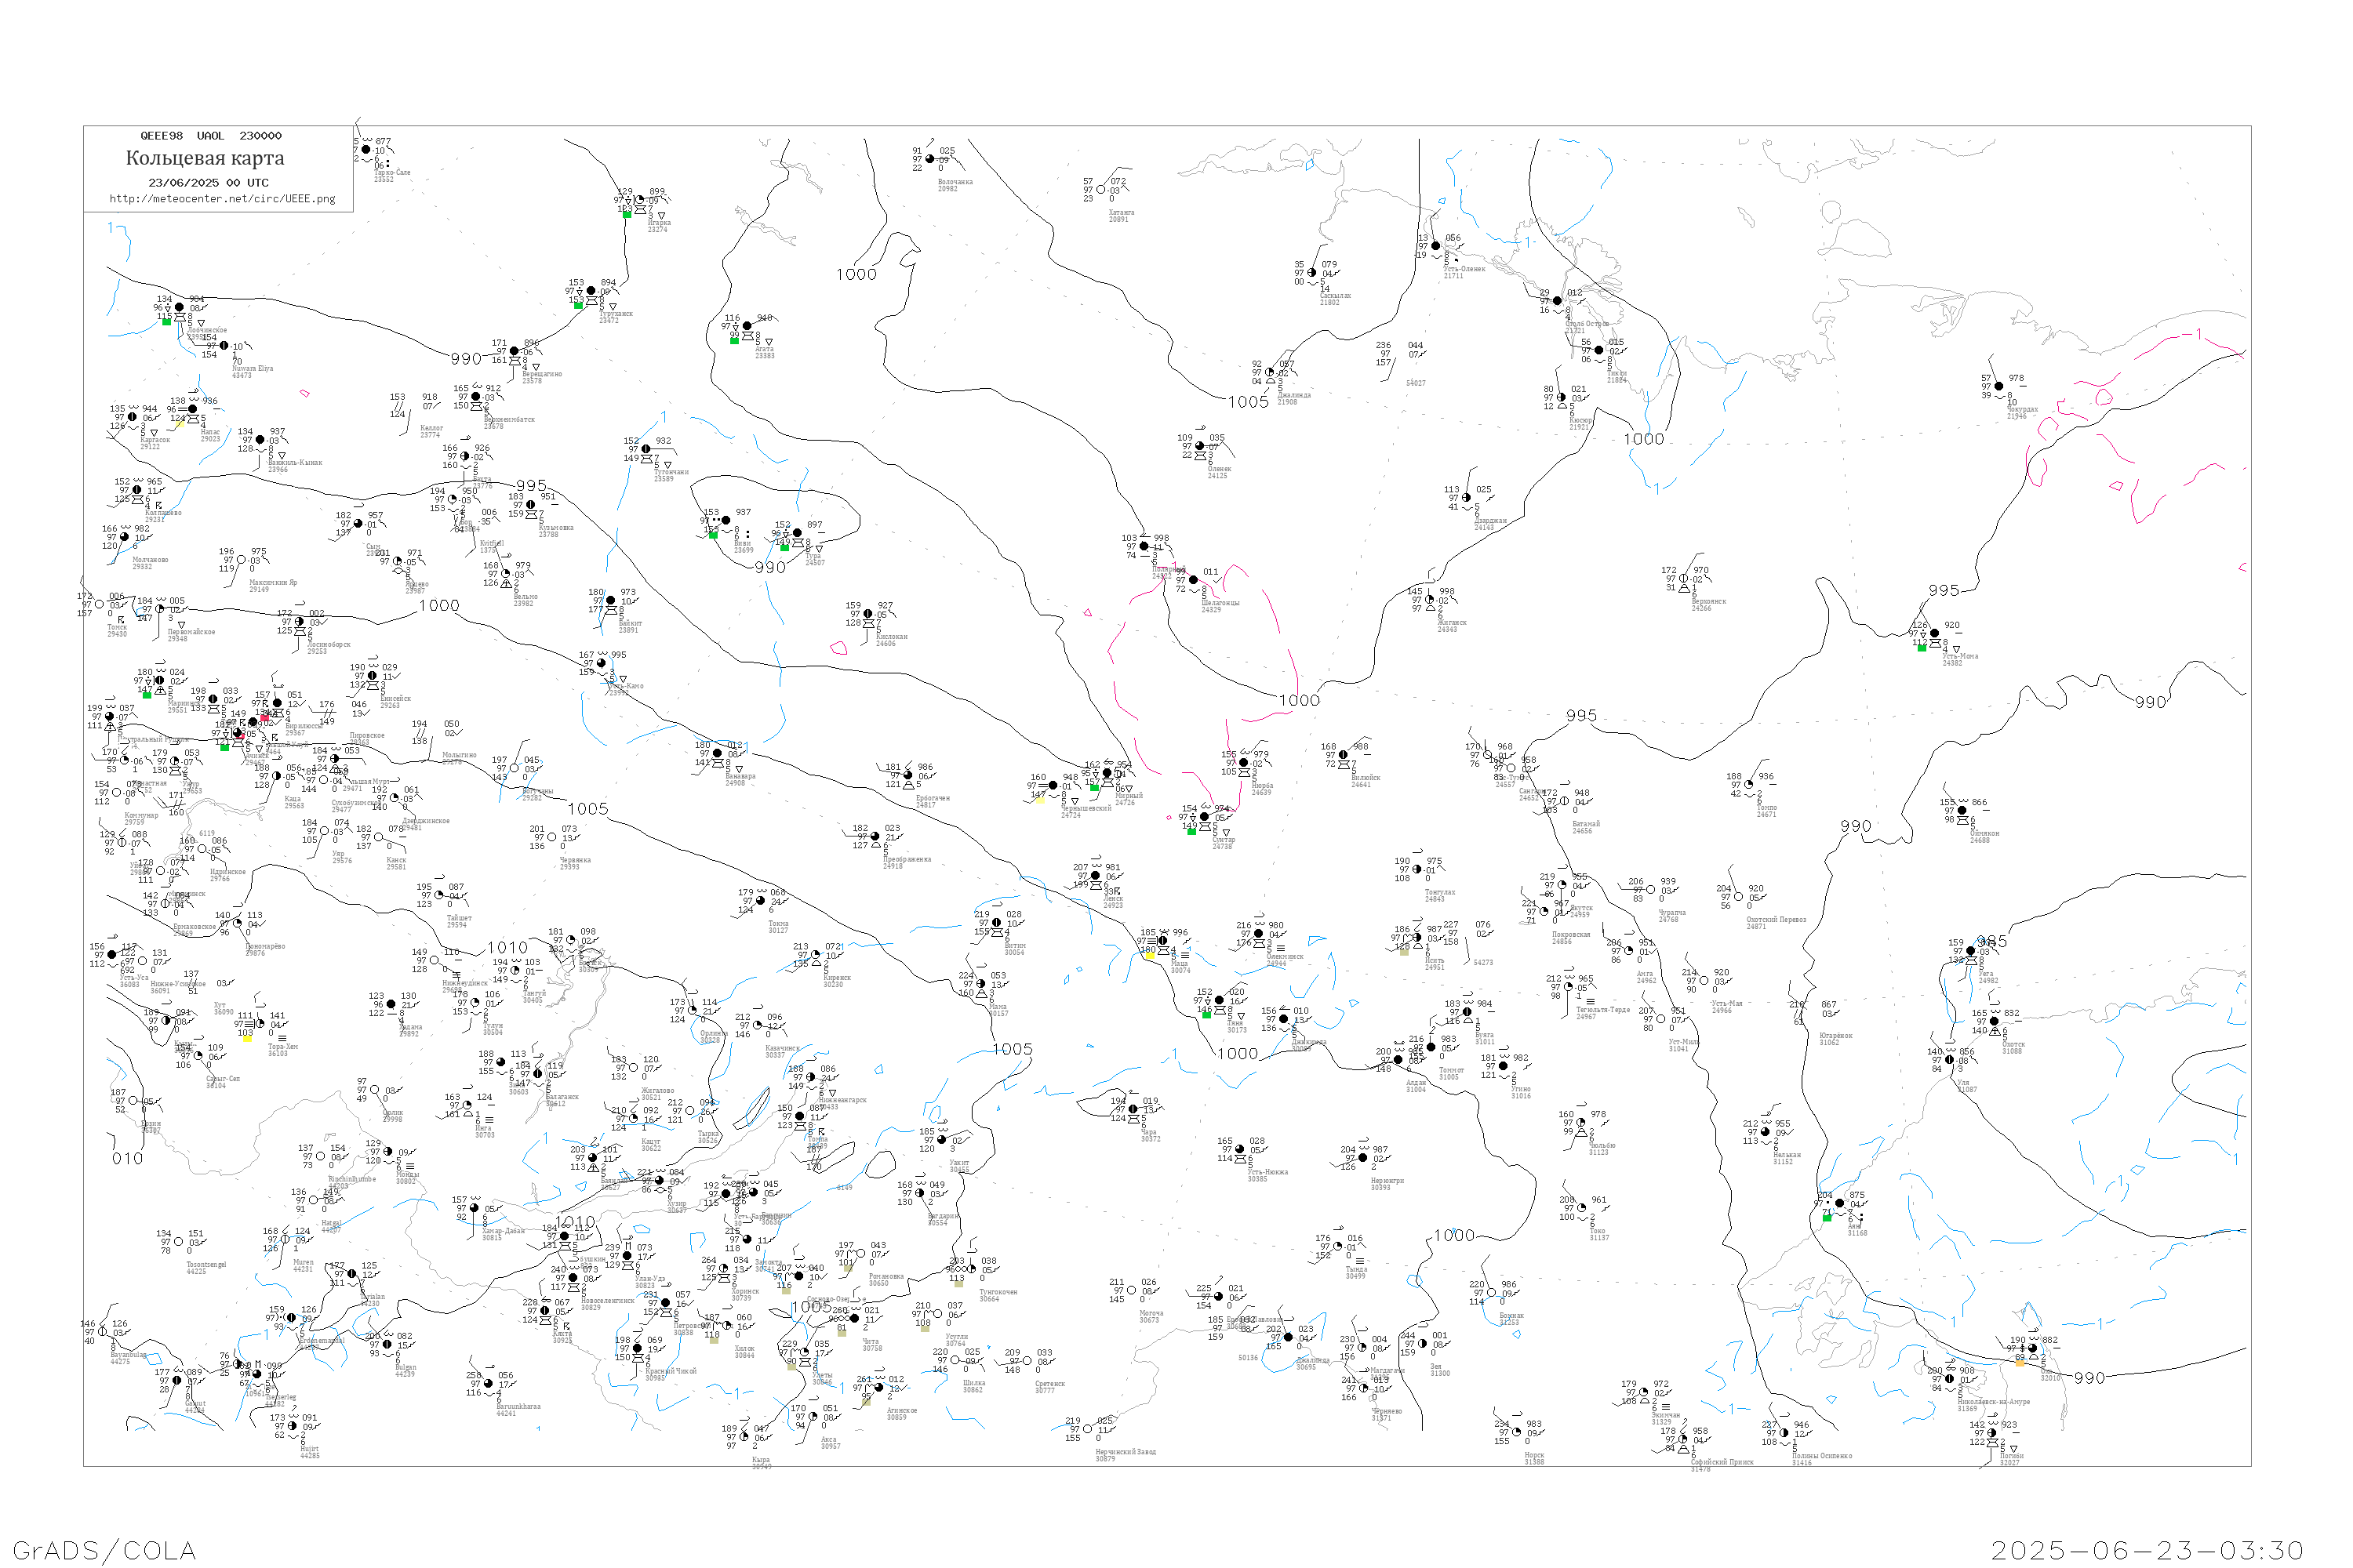This screenshot has height=1568, width=2353.
Task: Click the station circle at Вилюйск
Action: [x=1343, y=756]
